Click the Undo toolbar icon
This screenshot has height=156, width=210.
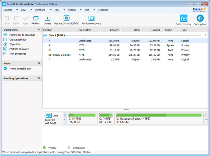click(x=7, y=18)
